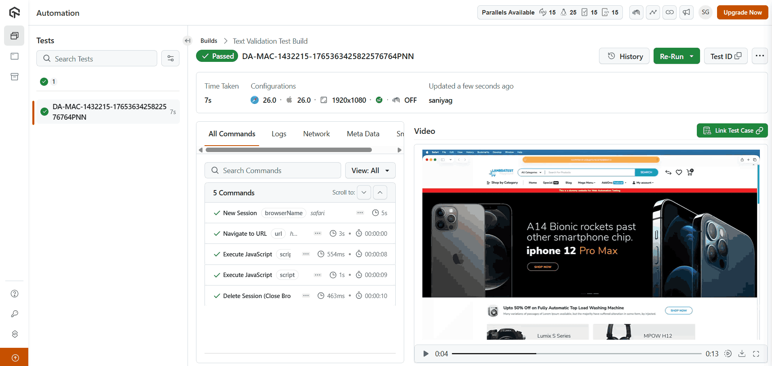Screen dimensions: 772x366
Task: Expand the Re-Run dropdown arrow
Action: 692,56
